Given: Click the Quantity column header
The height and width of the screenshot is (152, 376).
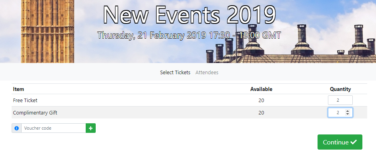Looking at the screenshot, I should [x=340, y=89].
